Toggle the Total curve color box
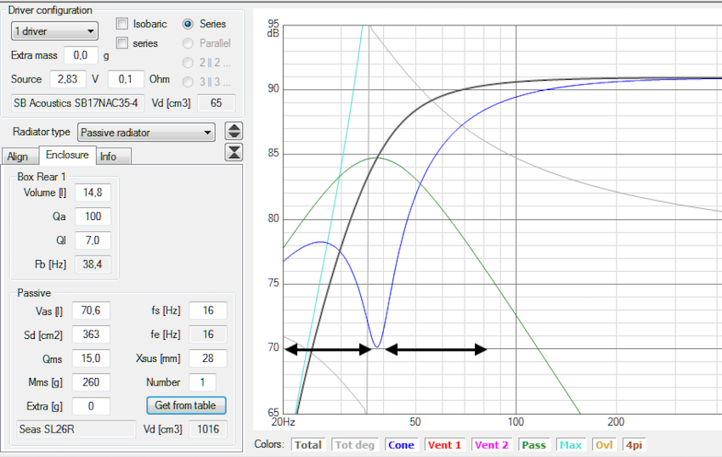722x457 pixels. pyautogui.click(x=308, y=444)
